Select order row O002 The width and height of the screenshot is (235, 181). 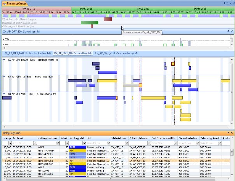(116, 167)
